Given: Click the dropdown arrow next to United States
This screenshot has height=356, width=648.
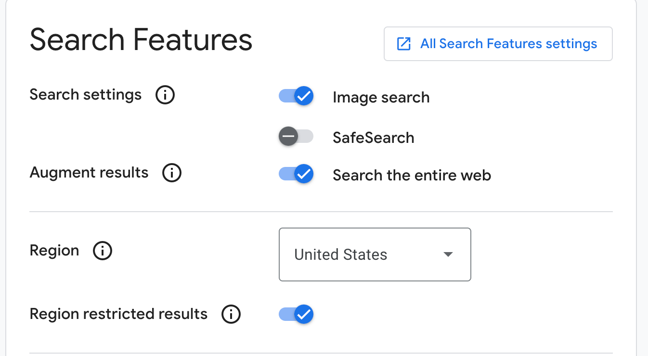Looking at the screenshot, I should pos(448,254).
